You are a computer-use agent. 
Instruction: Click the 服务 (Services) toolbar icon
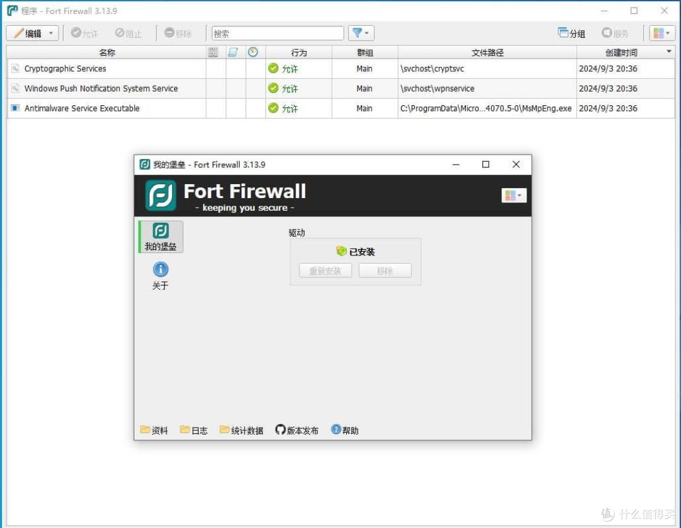pos(615,33)
